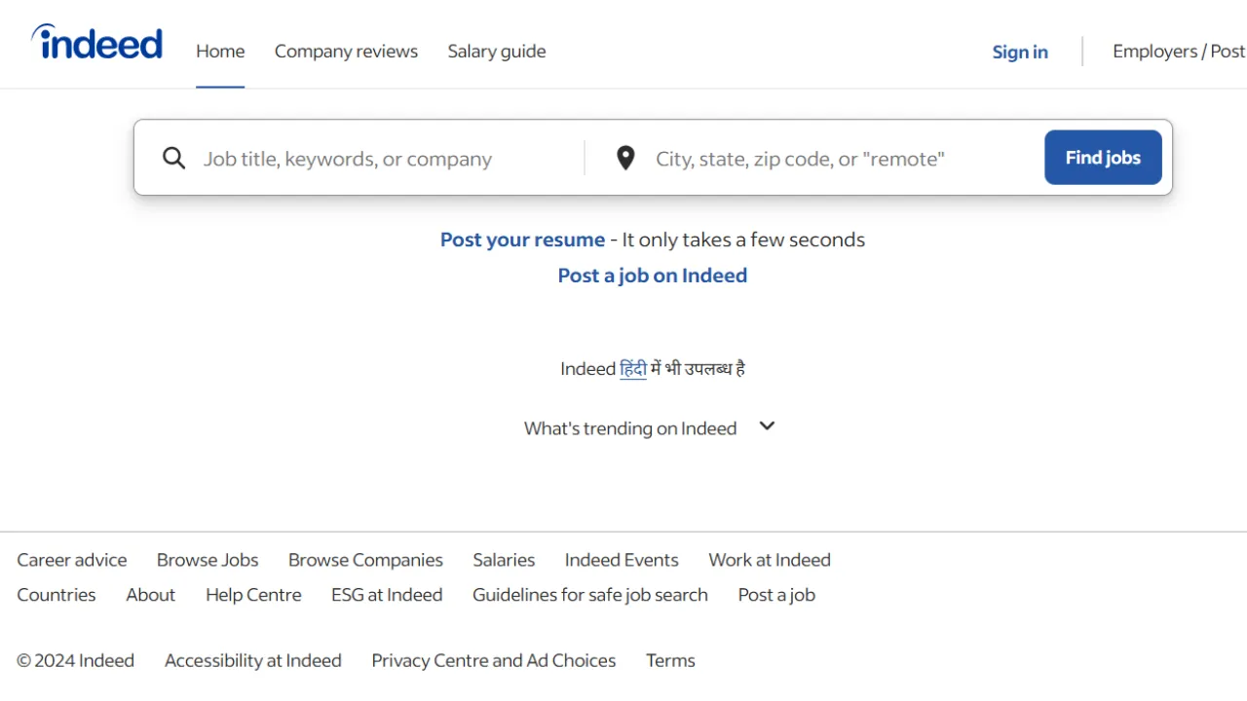Open Salary guide in the top navigation
This screenshot has height=701, width=1247.
point(497,52)
